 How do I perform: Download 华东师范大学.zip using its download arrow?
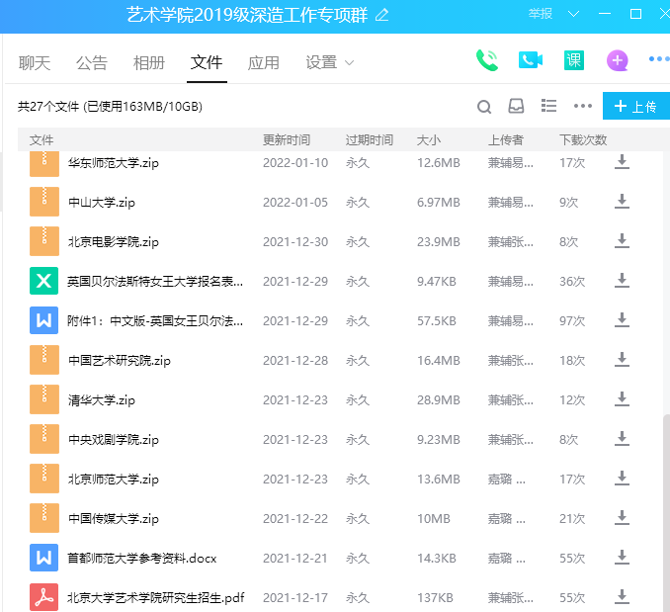tap(622, 162)
